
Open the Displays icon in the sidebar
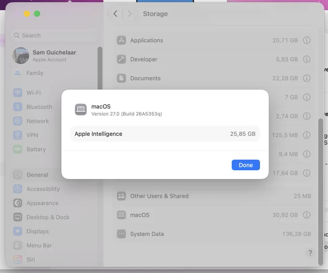[17, 231]
